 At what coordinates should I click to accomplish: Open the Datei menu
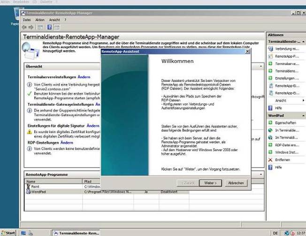(x=27, y=20)
